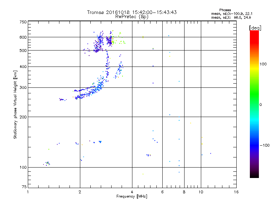Click the 'Phases' heading text
Image resolution: width=278 pixels, height=209 pixels.
(225, 10)
